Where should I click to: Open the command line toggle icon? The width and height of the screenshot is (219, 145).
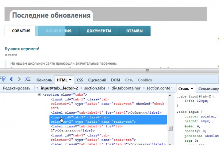(x=28, y=79)
